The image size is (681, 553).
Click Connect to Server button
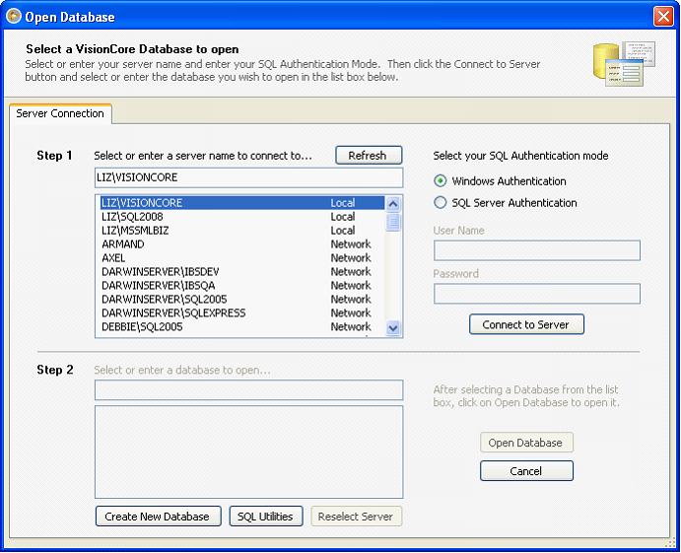tap(526, 324)
